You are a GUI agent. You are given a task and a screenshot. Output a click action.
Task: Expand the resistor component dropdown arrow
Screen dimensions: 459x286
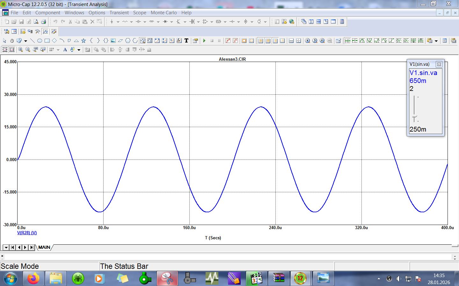point(131,22)
